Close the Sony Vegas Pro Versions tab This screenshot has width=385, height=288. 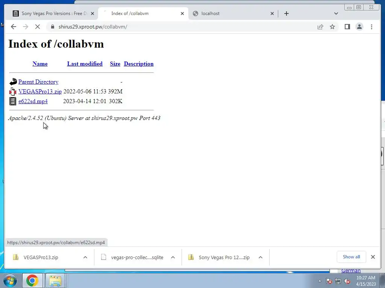92,13
